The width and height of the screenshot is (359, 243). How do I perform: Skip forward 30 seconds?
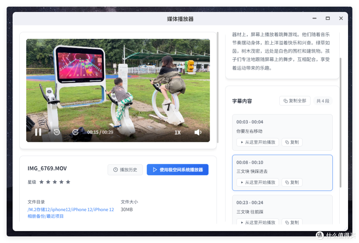coord(75,132)
